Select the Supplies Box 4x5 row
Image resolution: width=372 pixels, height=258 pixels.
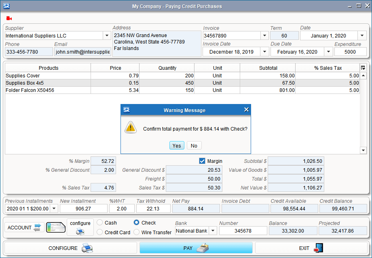182,83
